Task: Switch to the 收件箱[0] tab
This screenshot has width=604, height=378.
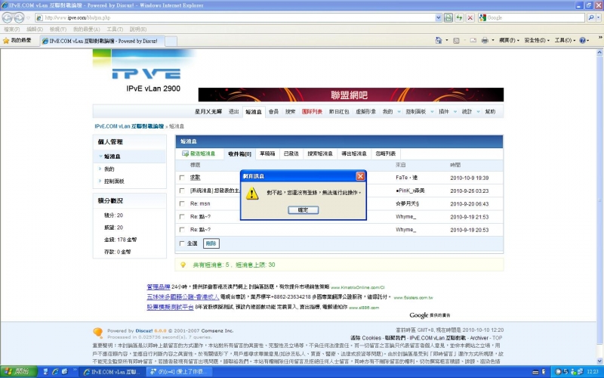Action: (239, 154)
